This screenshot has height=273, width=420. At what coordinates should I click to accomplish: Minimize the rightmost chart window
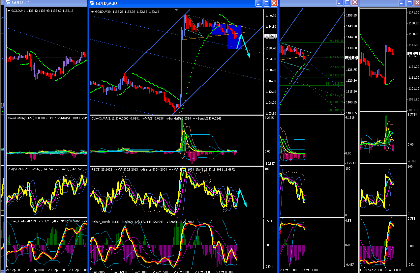[x=402, y=2]
